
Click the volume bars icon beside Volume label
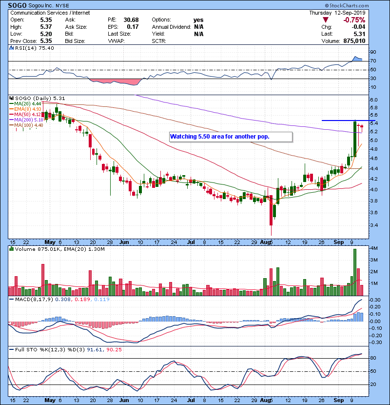pos(12,249)
